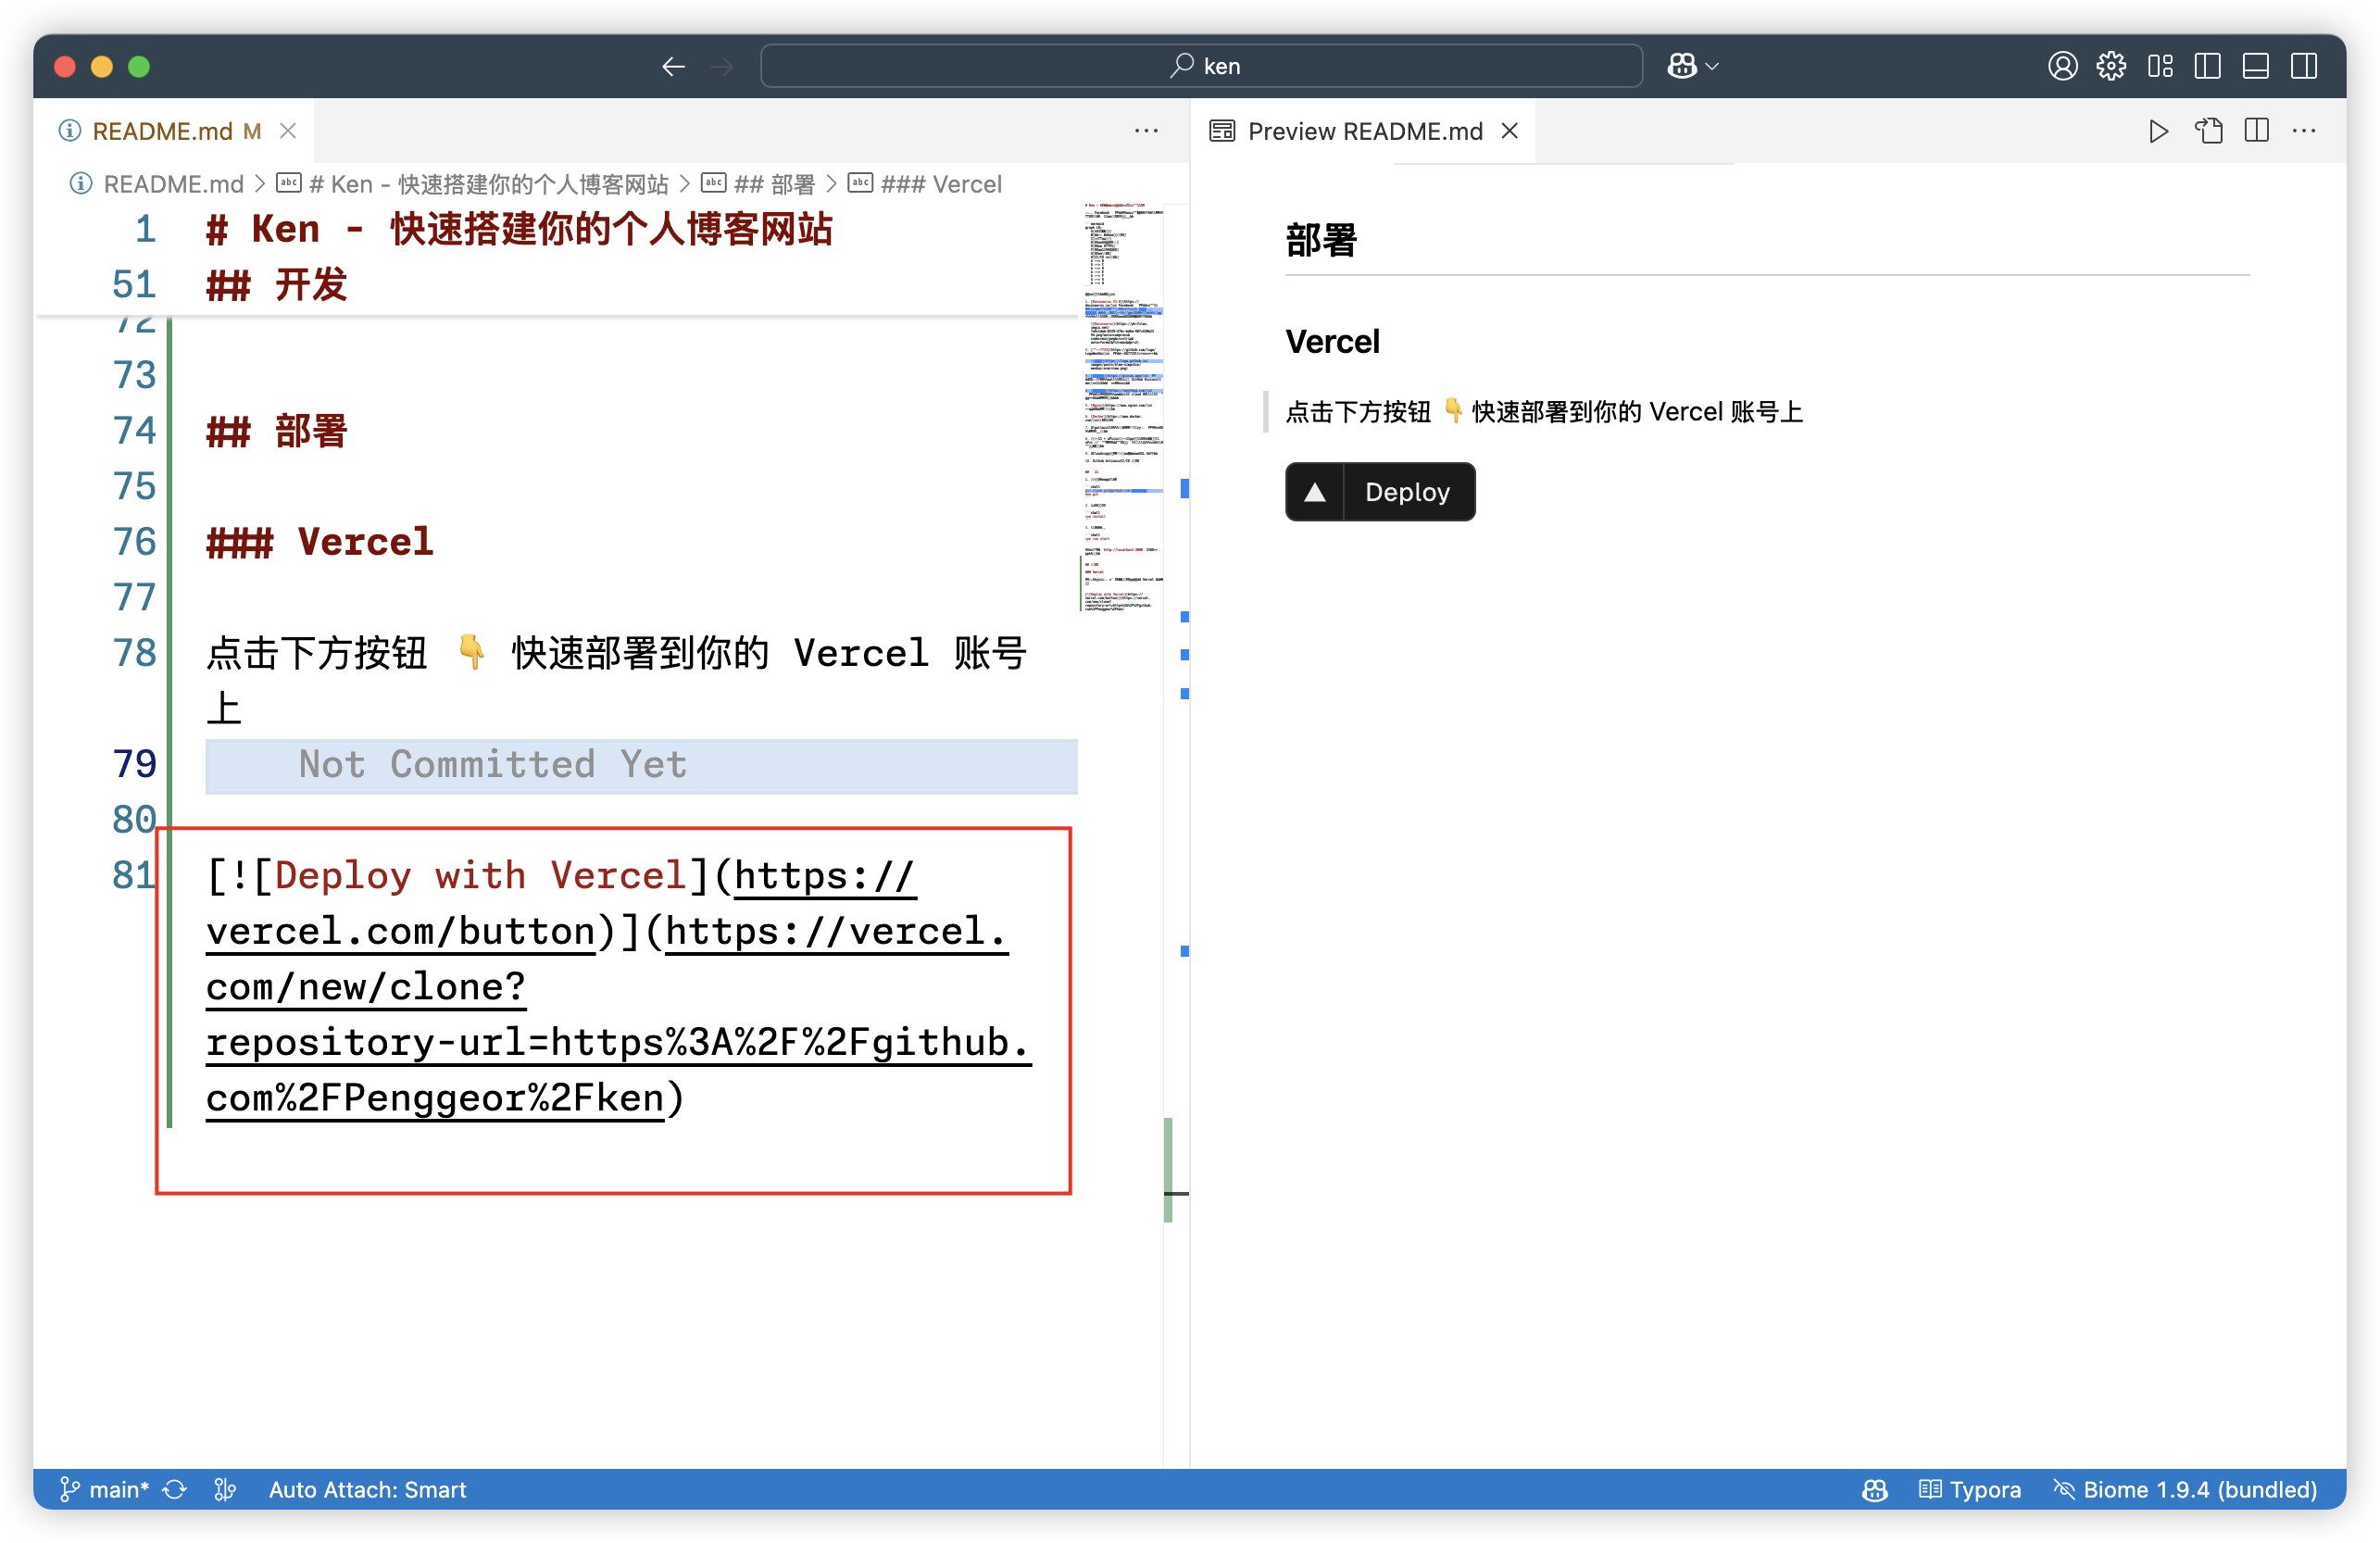The height and width of the screenshot is (1543, 2380).
Task: Open editor More Actions ellipsis menu
Action: tap(1146, 131)
